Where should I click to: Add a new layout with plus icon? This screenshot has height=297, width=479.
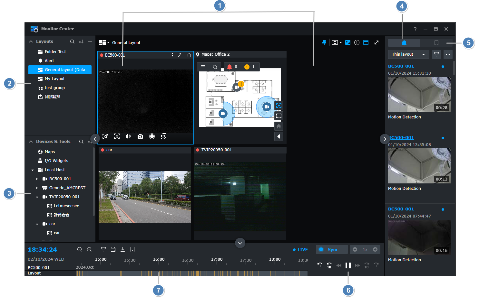coord(90,42)
